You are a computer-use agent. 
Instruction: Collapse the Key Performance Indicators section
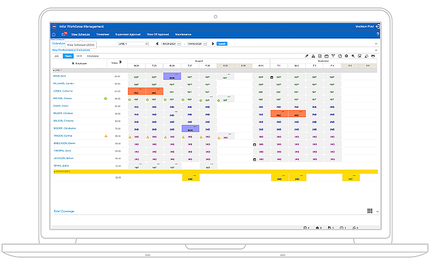pos(376,50)
